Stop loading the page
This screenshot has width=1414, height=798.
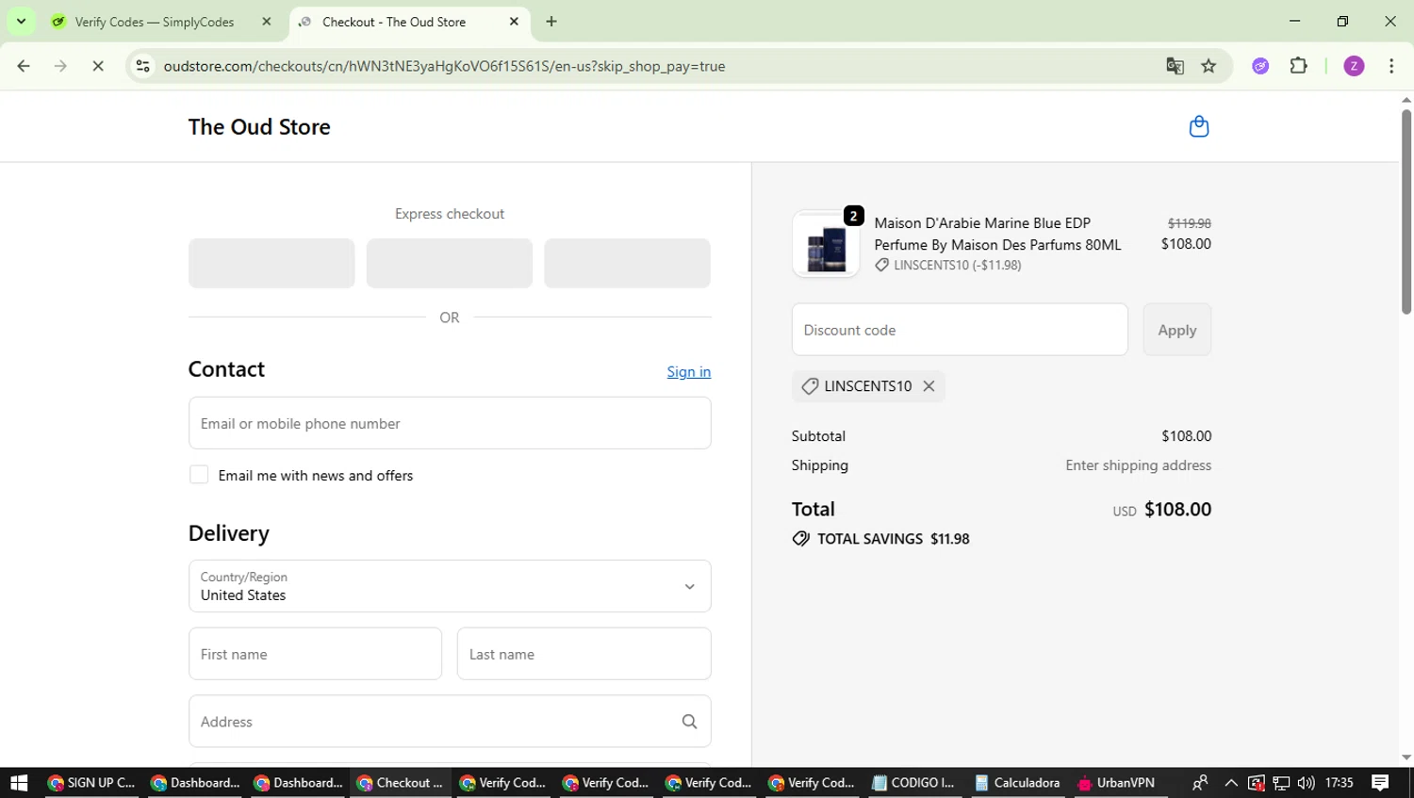98,66
